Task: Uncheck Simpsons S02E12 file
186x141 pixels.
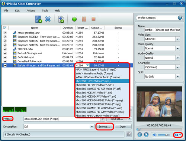Action: [x=5, y=37]
